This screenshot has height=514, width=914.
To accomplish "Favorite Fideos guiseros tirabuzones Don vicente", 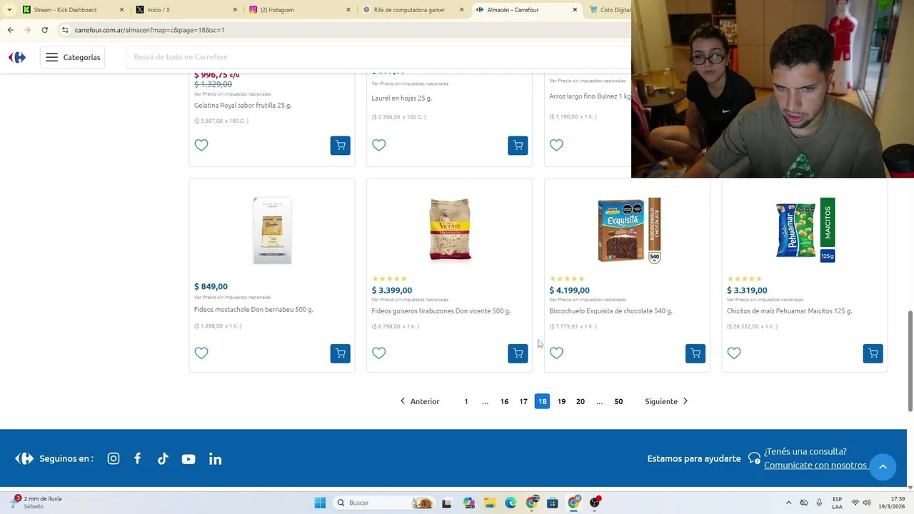I will tap(379, 353).
